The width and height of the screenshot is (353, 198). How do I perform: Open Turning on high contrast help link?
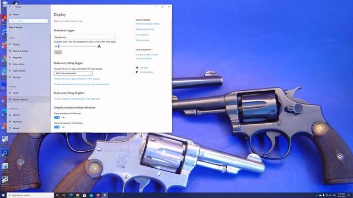pos(147,54)
